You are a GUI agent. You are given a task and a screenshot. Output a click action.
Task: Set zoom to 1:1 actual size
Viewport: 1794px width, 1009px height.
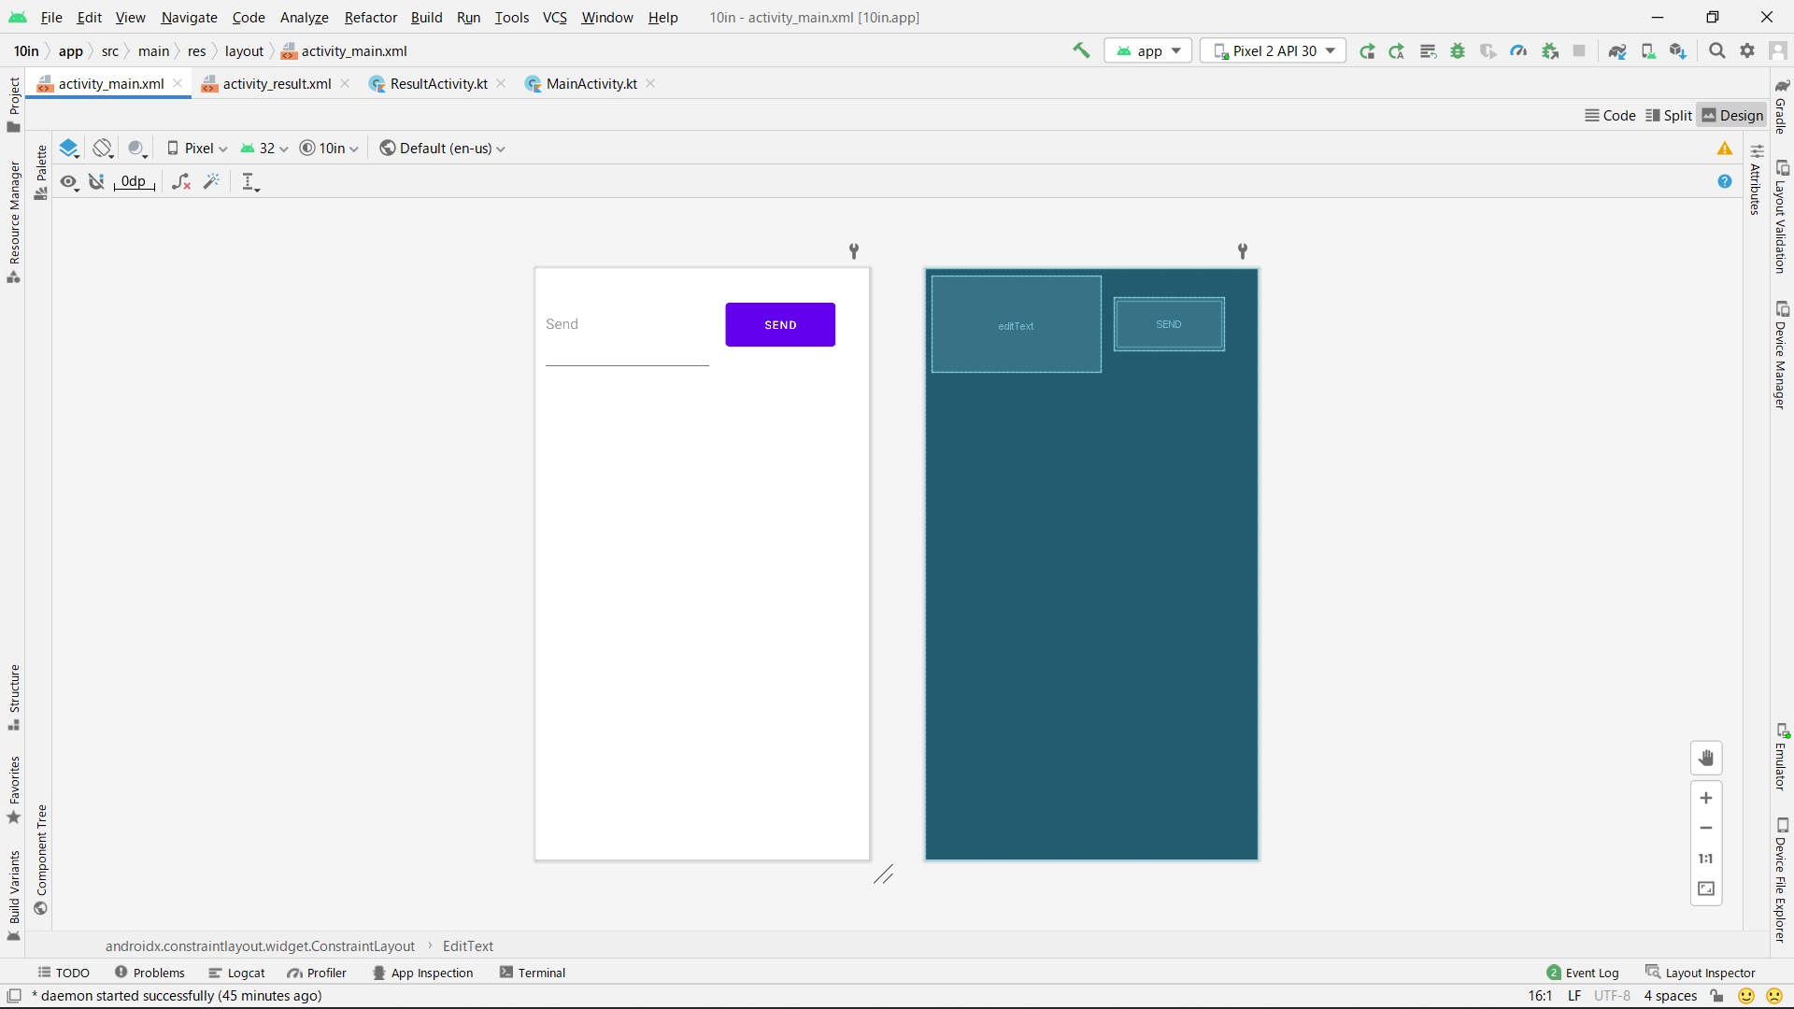click(1706, 859)
